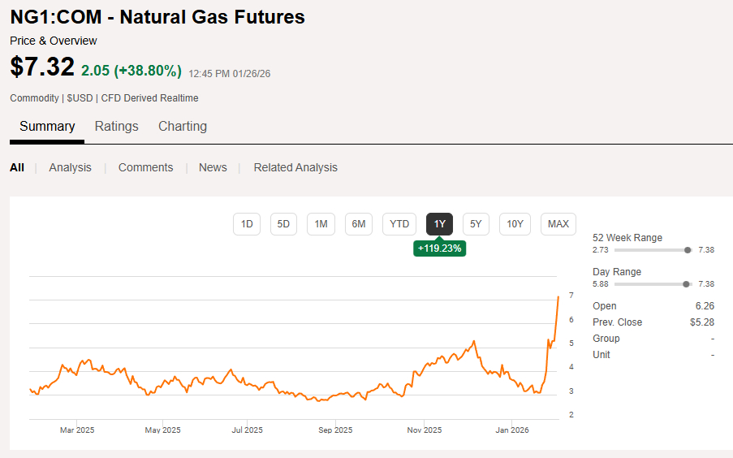Show MAX history on chart
The width and height of the screenshot is (733, 458).
(x=558, y=224)
